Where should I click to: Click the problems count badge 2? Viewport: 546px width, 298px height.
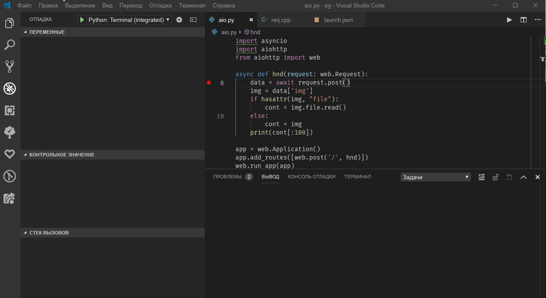click(x=249, y=177)
